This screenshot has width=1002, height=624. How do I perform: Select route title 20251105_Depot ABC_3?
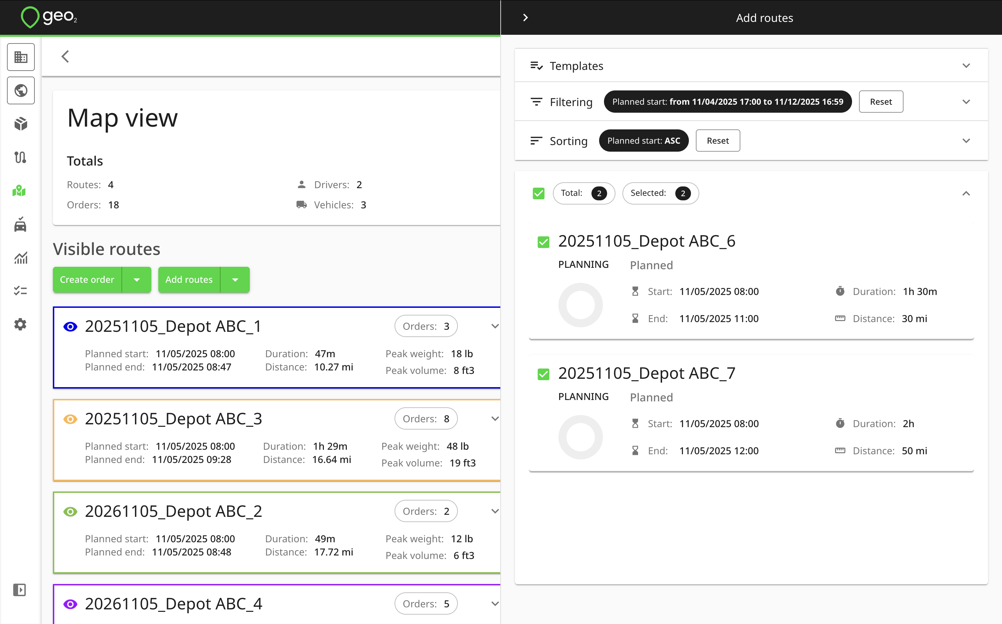173,418
